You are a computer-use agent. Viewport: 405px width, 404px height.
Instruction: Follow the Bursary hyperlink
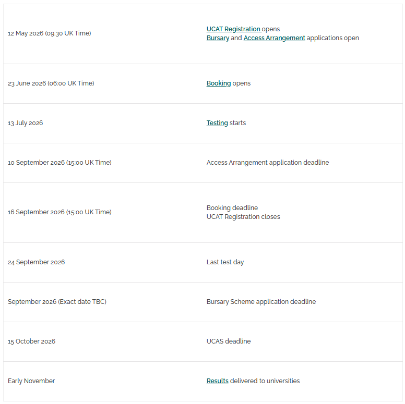pos(218,38)
